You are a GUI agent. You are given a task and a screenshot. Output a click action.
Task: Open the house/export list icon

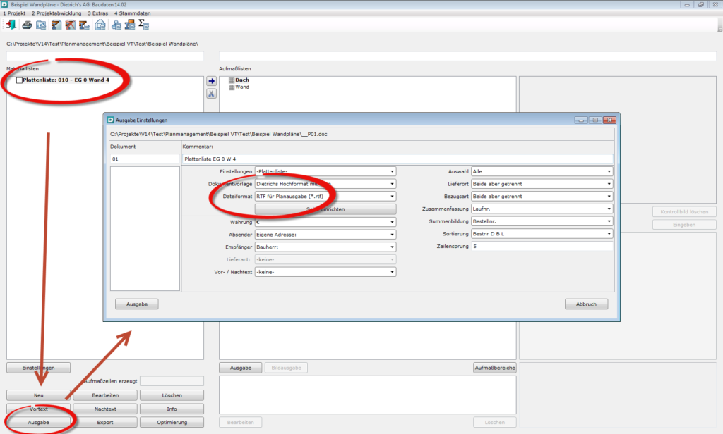coord(100,23)
